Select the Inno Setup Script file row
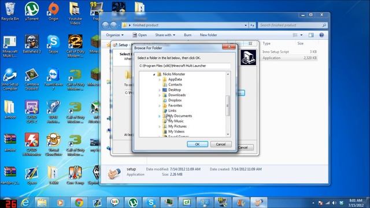370x208 pixels. [x=289, y=51]
